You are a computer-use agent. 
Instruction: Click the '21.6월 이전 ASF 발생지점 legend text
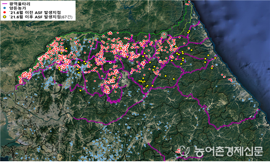pyautogui.click(x=35, y=13)
